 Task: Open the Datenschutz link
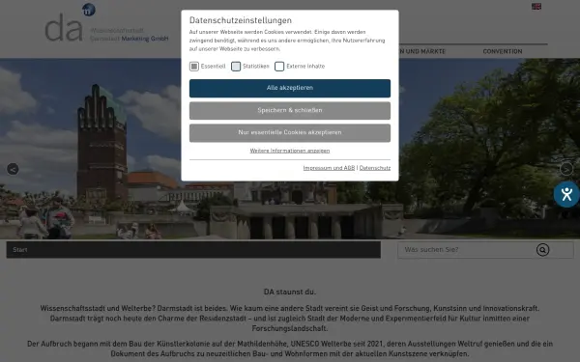pos(375,168)
